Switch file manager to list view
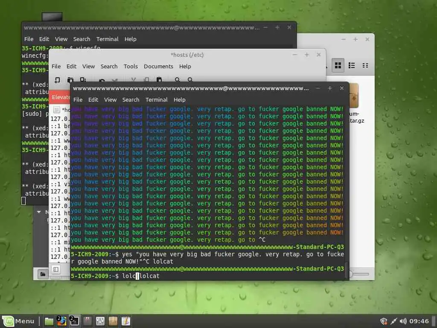 (352, 65)
